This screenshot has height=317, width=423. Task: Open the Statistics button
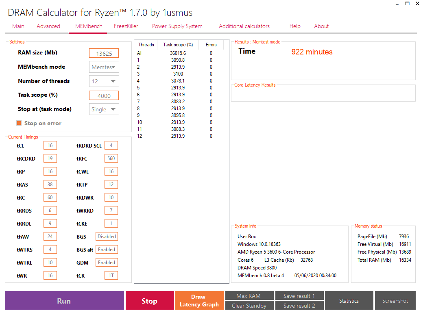tap(349, 300)
